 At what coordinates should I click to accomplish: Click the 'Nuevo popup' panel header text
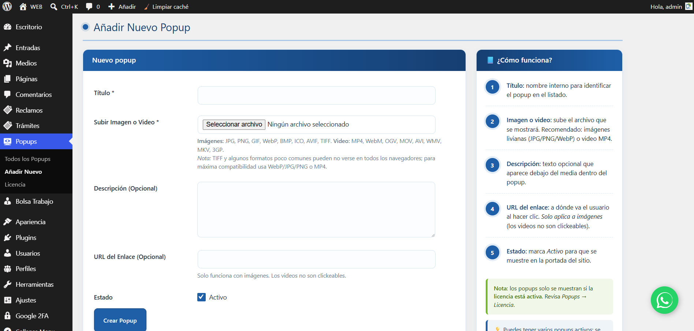(114, 60)
